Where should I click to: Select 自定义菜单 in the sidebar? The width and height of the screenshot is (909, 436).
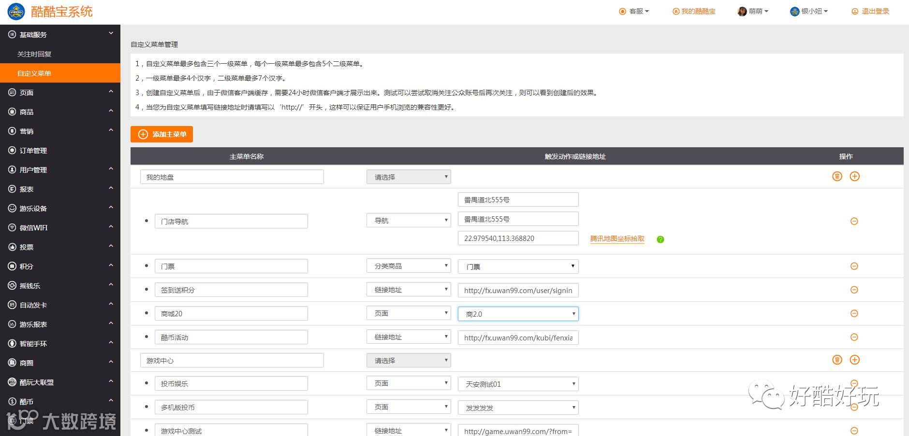(x=60, y=73)
